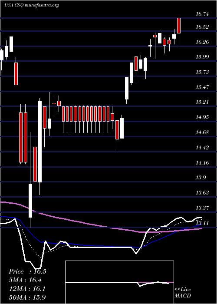The image size is (217, 304).
Task: Click the 12MA : 16.1 readout
Action: [x=27, y=289]
